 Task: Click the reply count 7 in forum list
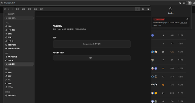[163, 60]
